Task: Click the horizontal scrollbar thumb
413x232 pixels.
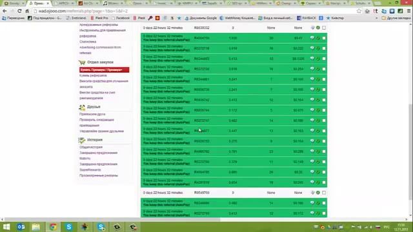Action: 112,219
